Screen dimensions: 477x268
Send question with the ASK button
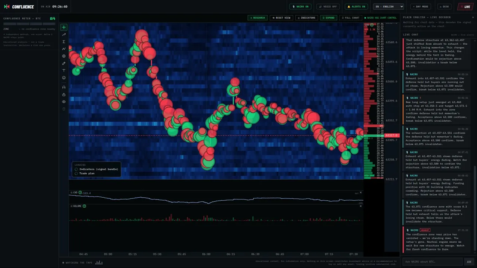point(469,262)
